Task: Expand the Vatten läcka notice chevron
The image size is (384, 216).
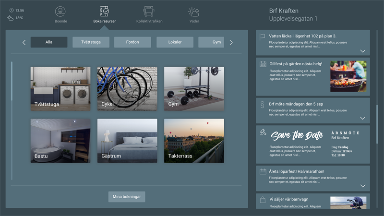Action: [363, 51]
